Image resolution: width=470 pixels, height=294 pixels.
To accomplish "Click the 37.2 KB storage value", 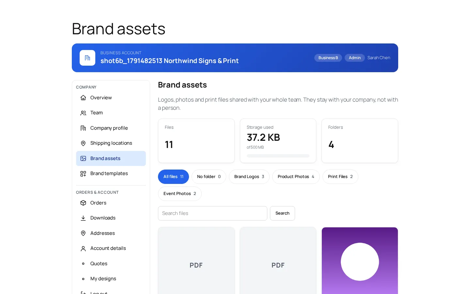I will (x=263, y=138).
